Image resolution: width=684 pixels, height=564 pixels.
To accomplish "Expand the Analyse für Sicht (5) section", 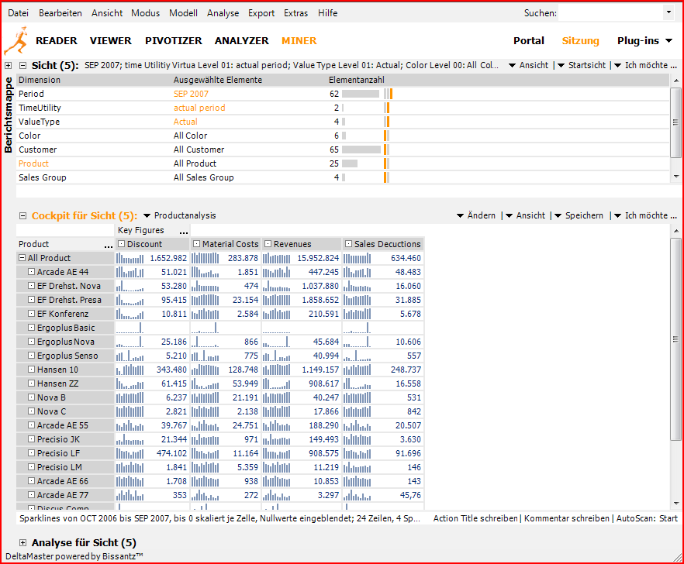I will [23, 542].
